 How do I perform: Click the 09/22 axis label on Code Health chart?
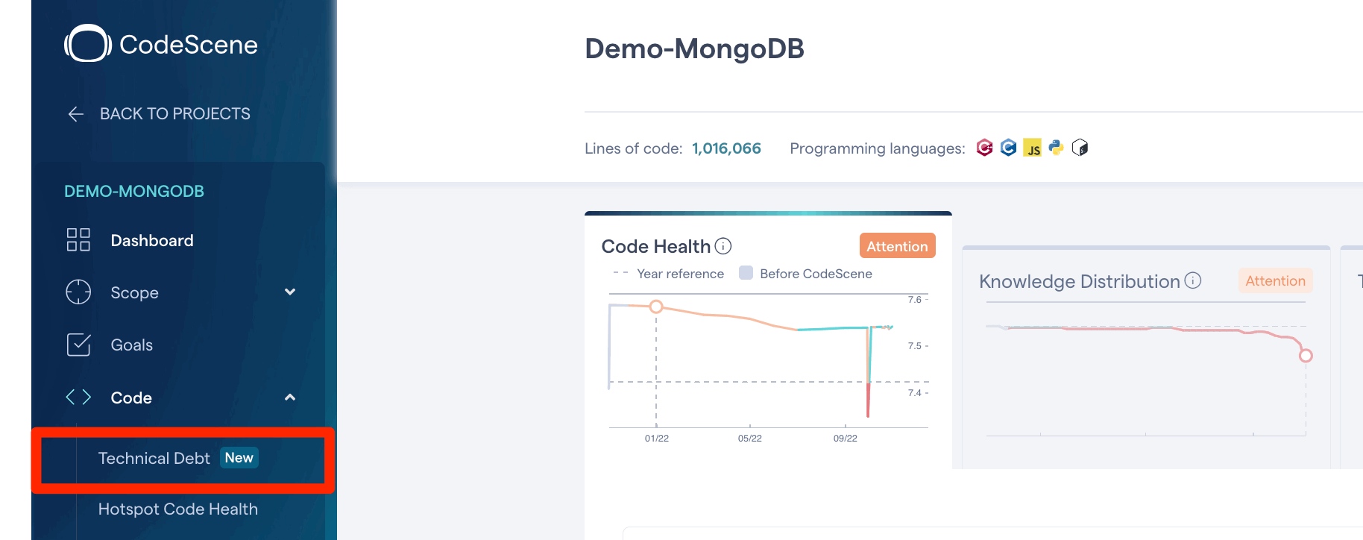(x=846, y=439)
